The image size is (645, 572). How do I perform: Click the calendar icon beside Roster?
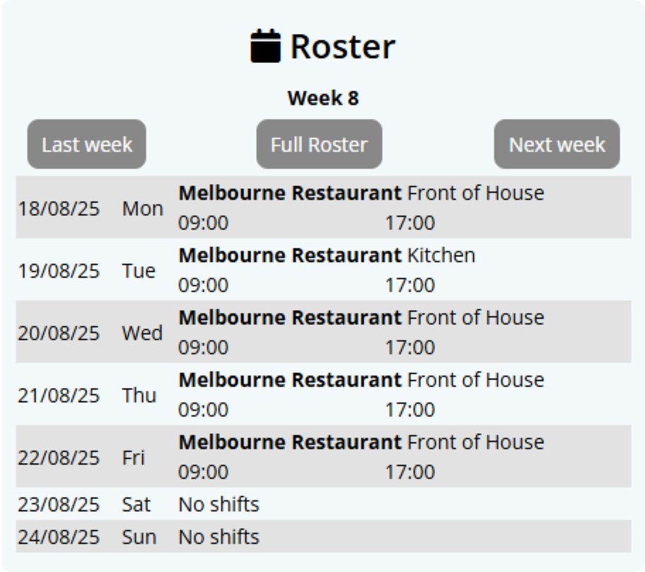[265, 46]
